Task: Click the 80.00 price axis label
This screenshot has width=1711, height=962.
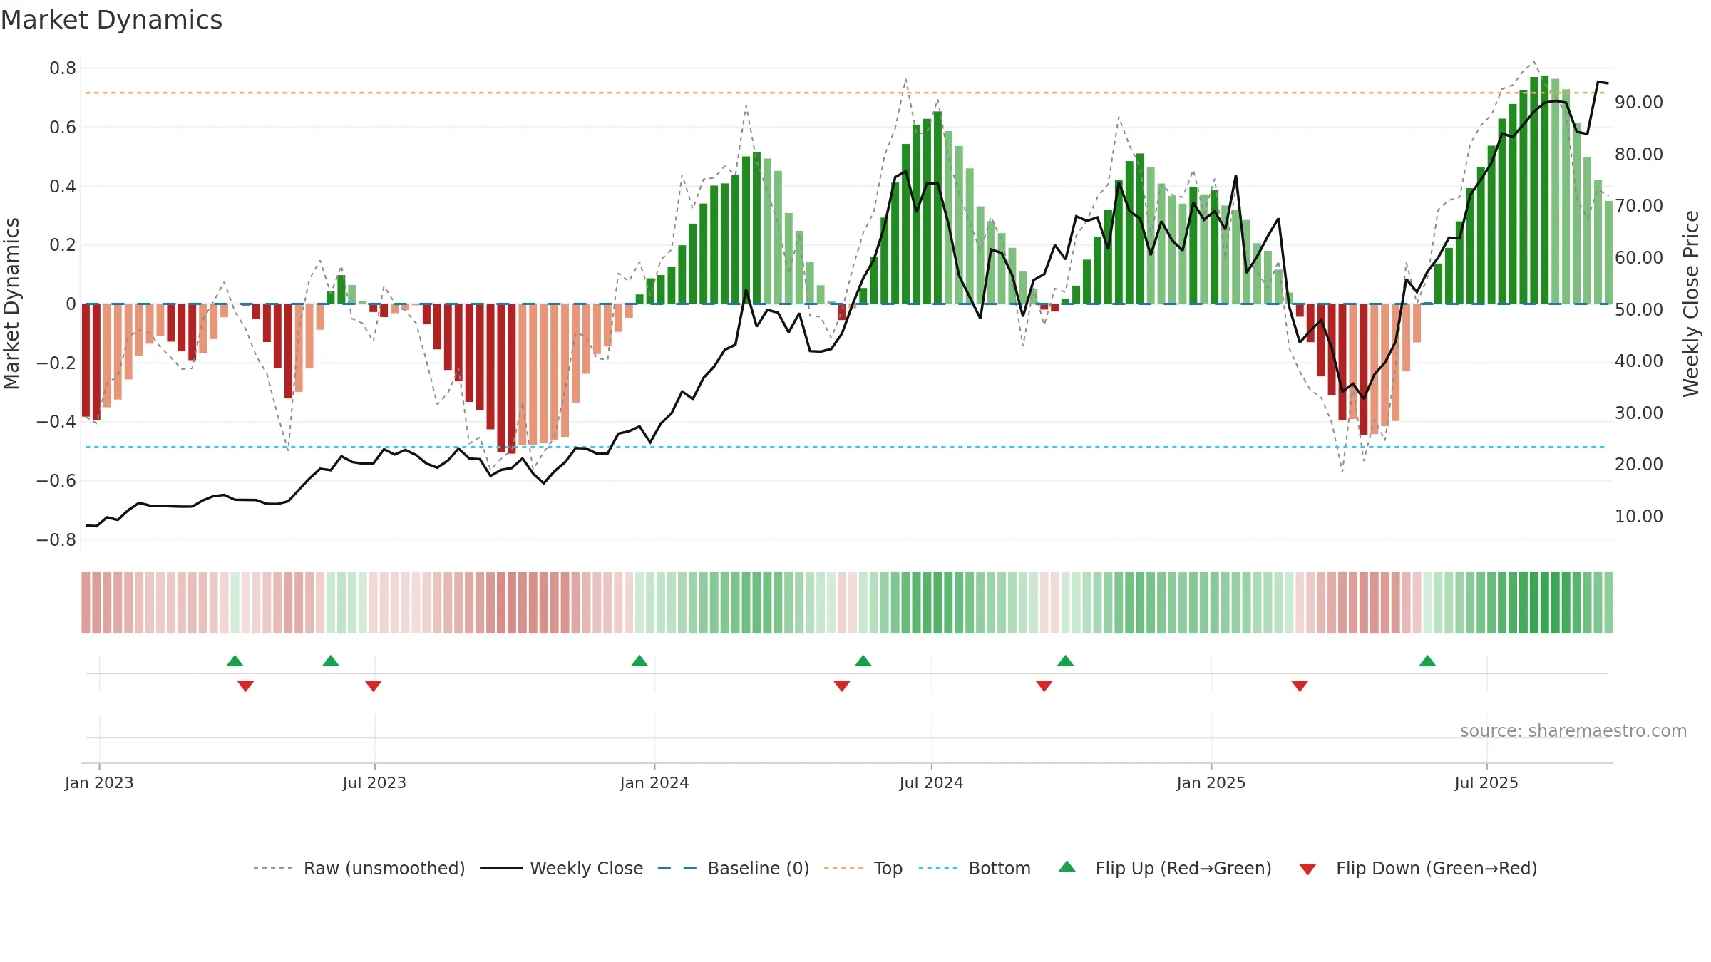Action: (x=1639, y=155)
